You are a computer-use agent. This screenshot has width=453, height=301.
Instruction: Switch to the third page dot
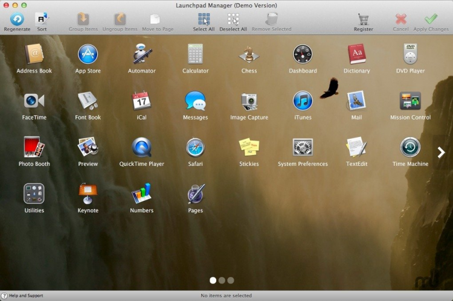pos(231,280)
